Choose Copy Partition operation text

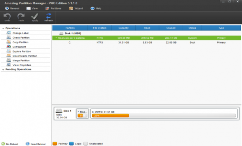(21, 42)
